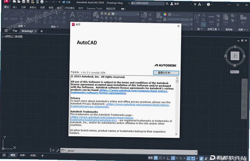The width and height of the screenshot is (250, 161).
Task: Click the 共享 share button
Action: coord(66,2)
